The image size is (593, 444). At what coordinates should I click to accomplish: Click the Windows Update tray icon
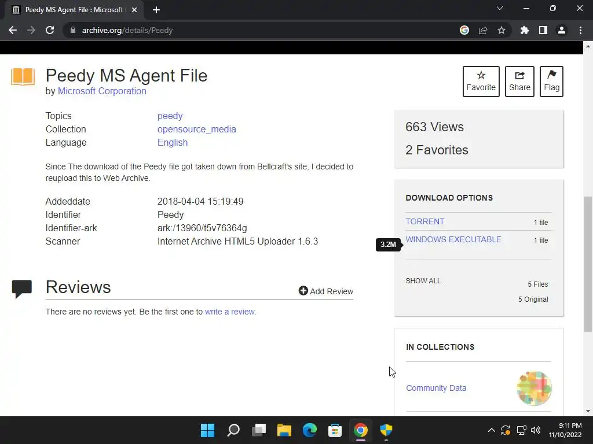506,430
